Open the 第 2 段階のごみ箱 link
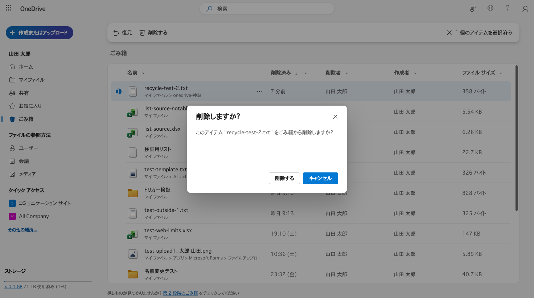 180,293
